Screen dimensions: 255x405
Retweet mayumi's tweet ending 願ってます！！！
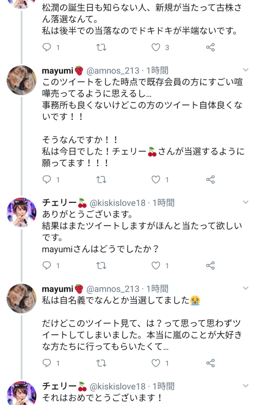pyautogui.click(x=101, y=180)
